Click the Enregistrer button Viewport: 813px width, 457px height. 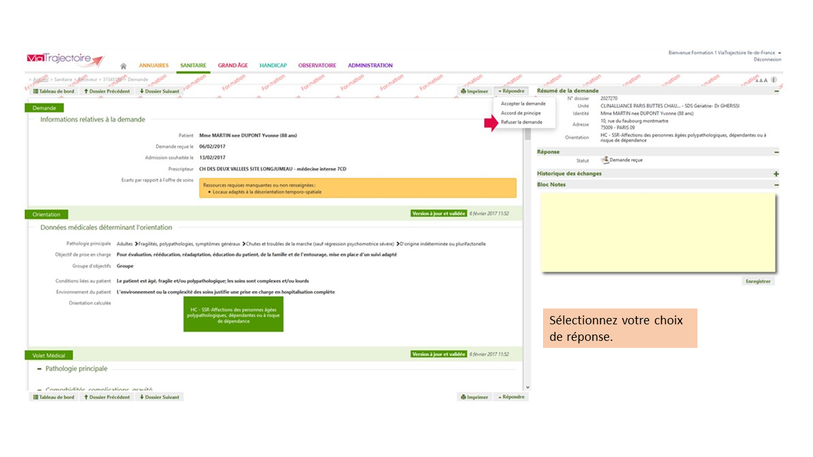pos(758,281)
